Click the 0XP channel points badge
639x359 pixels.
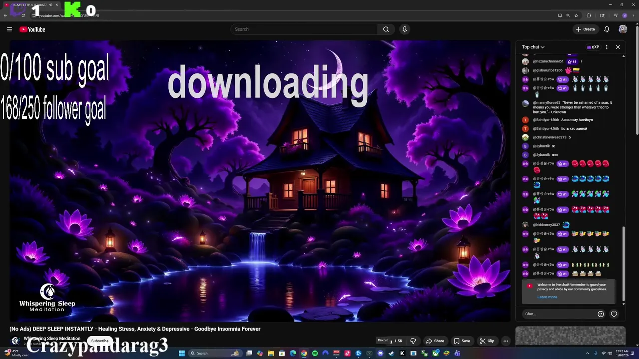(593, 47)
